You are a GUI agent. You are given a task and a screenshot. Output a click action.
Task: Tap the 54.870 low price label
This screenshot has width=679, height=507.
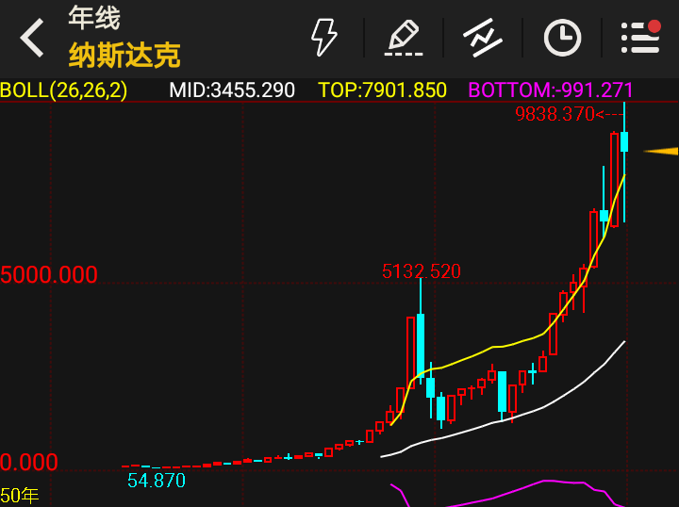[x=157, y=481]
